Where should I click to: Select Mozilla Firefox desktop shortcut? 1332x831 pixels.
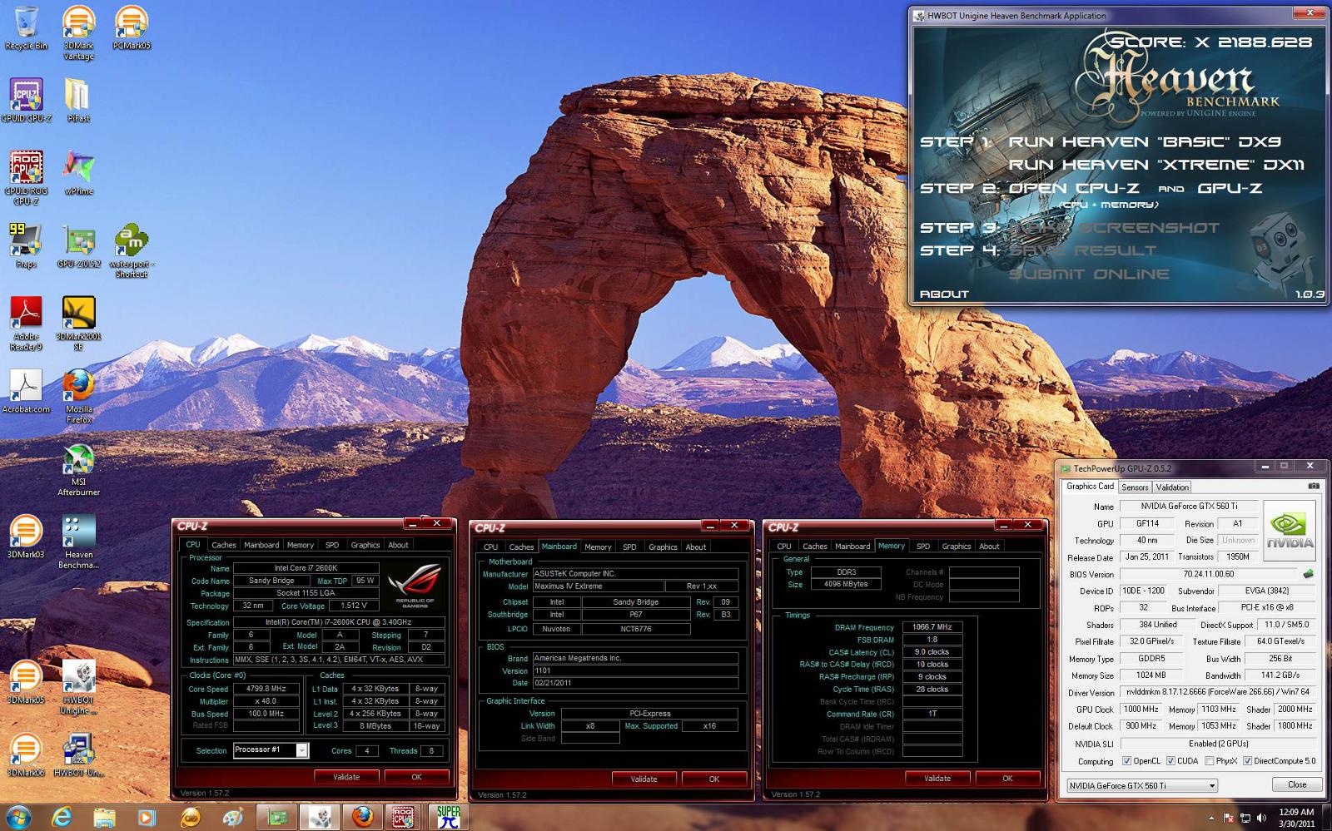click(x=78, y=396)
